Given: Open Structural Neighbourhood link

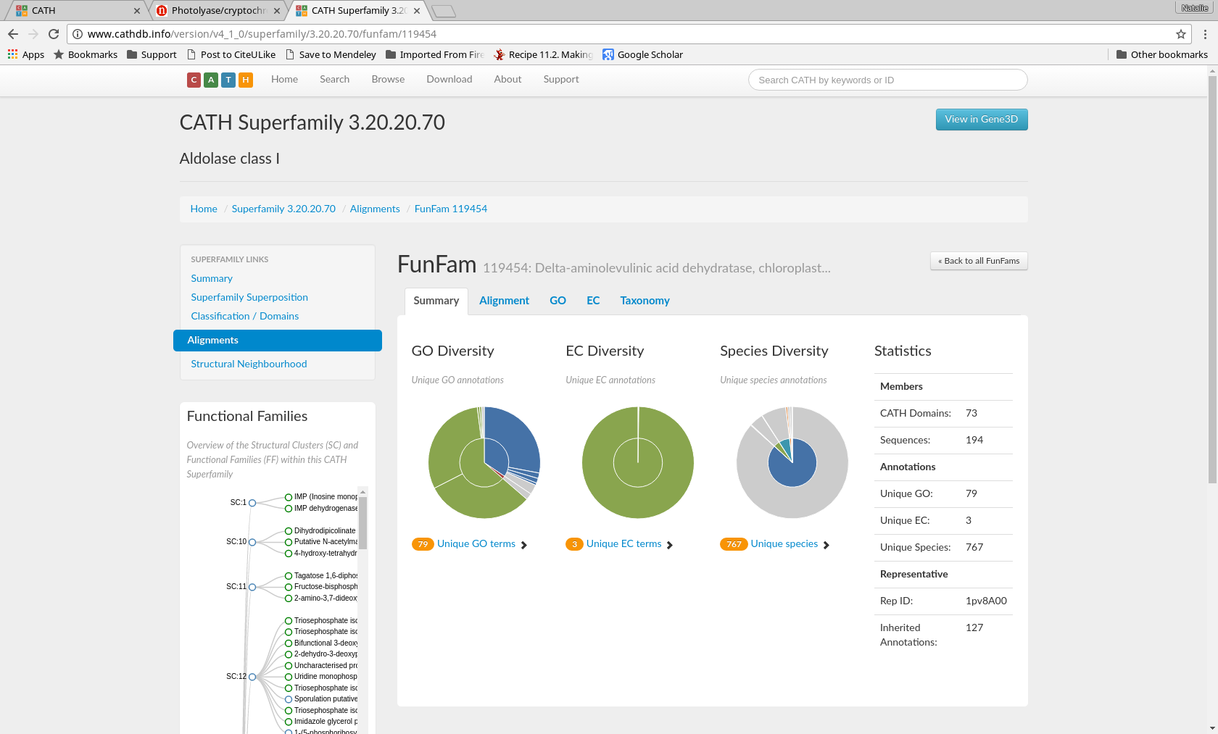Looking at the screenshot, I should click(x=249, y=364).
